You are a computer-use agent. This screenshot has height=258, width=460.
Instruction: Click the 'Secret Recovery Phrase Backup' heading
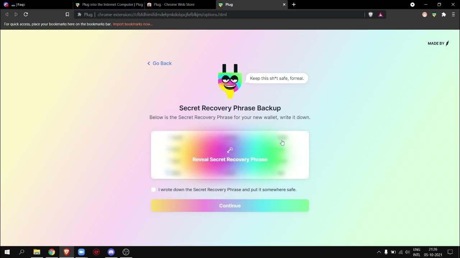click(230, 108)
